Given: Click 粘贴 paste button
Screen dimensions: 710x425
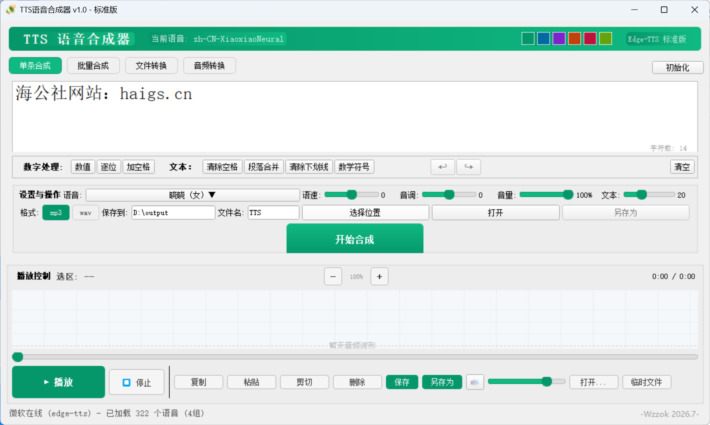Looking at the screenshot, I should coord(251,382).
